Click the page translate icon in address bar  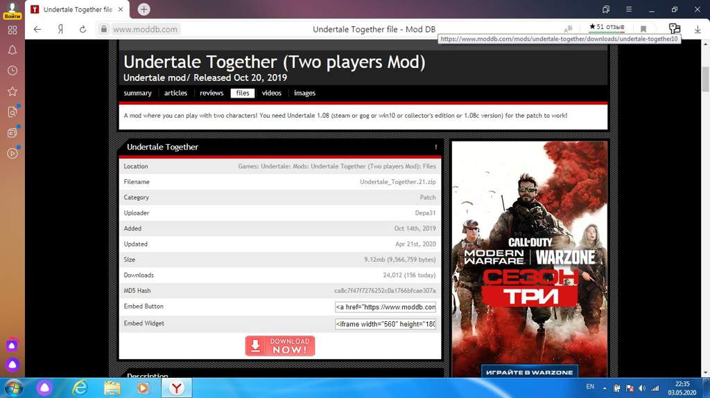(x=569, y=28)
